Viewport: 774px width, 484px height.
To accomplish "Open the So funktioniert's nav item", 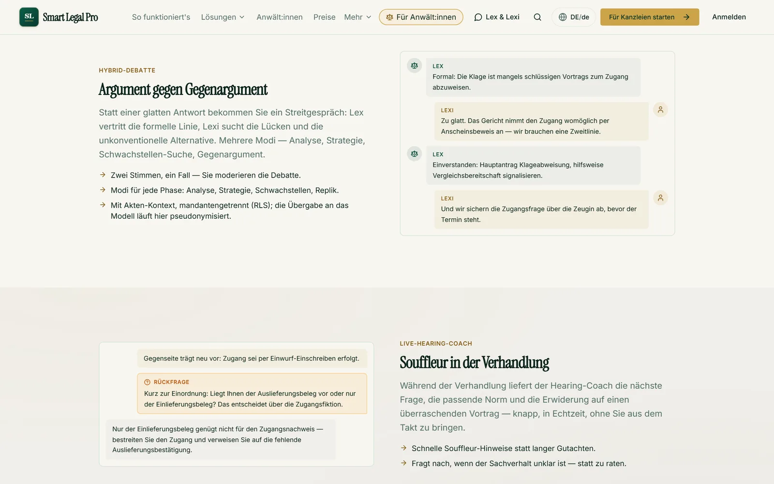I will (x=161, y=17).
